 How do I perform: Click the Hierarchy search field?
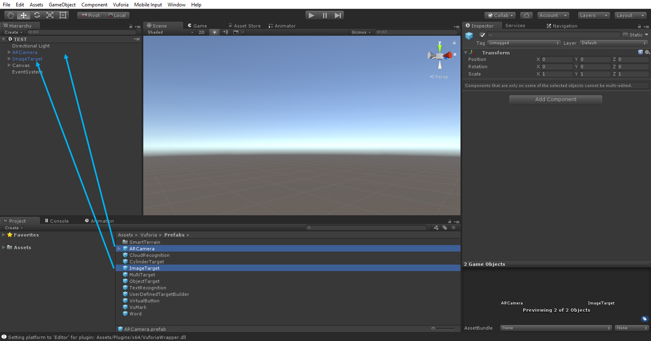(x=82, y=32)
